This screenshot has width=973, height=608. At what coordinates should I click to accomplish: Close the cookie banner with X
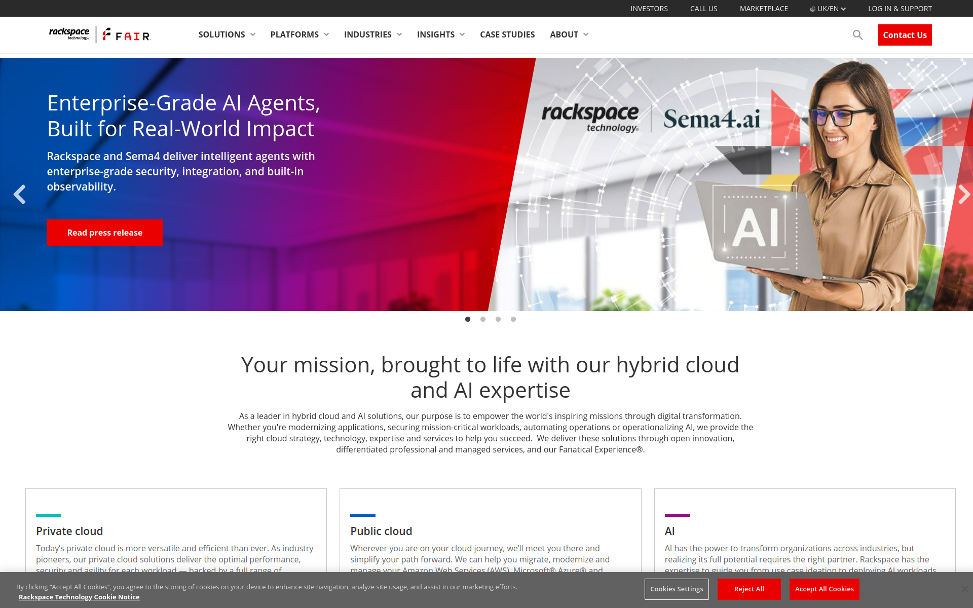click(964, 589)
